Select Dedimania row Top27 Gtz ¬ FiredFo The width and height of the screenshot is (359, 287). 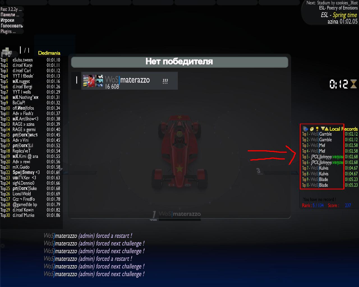(30, 199)
